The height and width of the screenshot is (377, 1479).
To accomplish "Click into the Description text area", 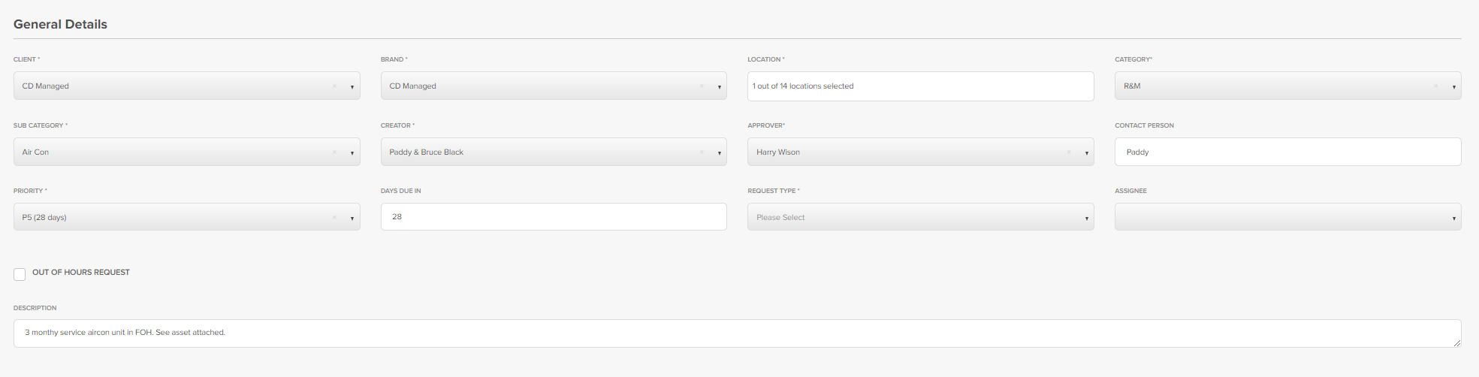I will coord(736,333).
